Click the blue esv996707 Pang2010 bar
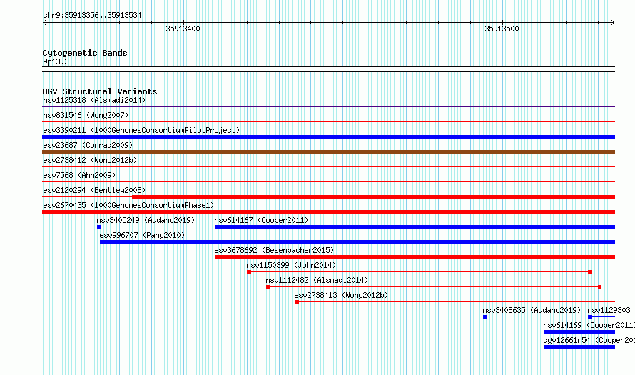 (x=357, y=242)
